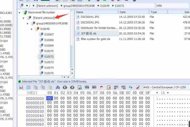Click the binoculars find icon
Screen dimensions: 190x127
(x=58, y=87)
